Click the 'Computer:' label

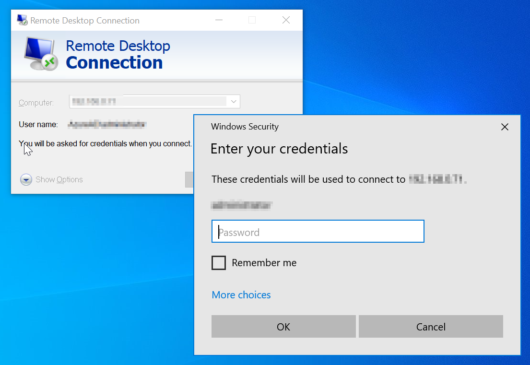pos(36,103)
